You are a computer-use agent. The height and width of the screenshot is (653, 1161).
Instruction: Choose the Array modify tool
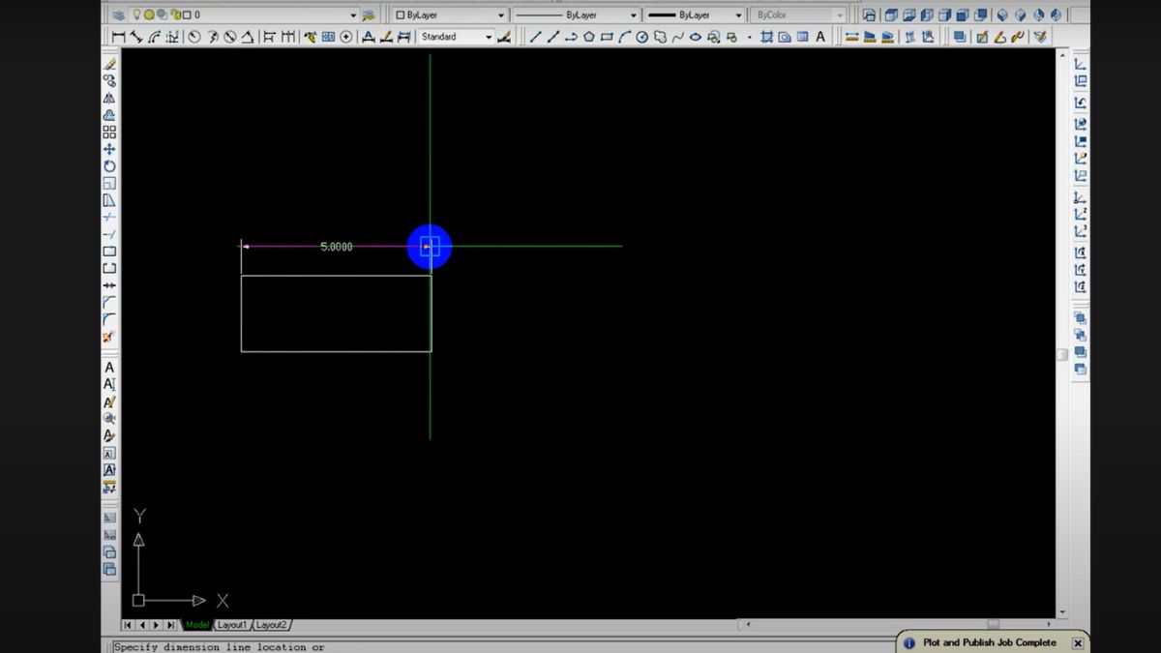coord(109,133)
